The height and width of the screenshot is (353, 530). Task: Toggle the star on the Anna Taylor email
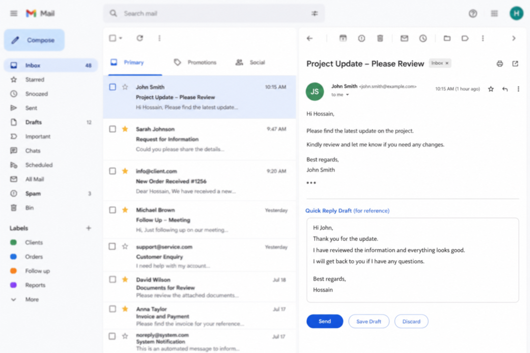pos(125,309)
